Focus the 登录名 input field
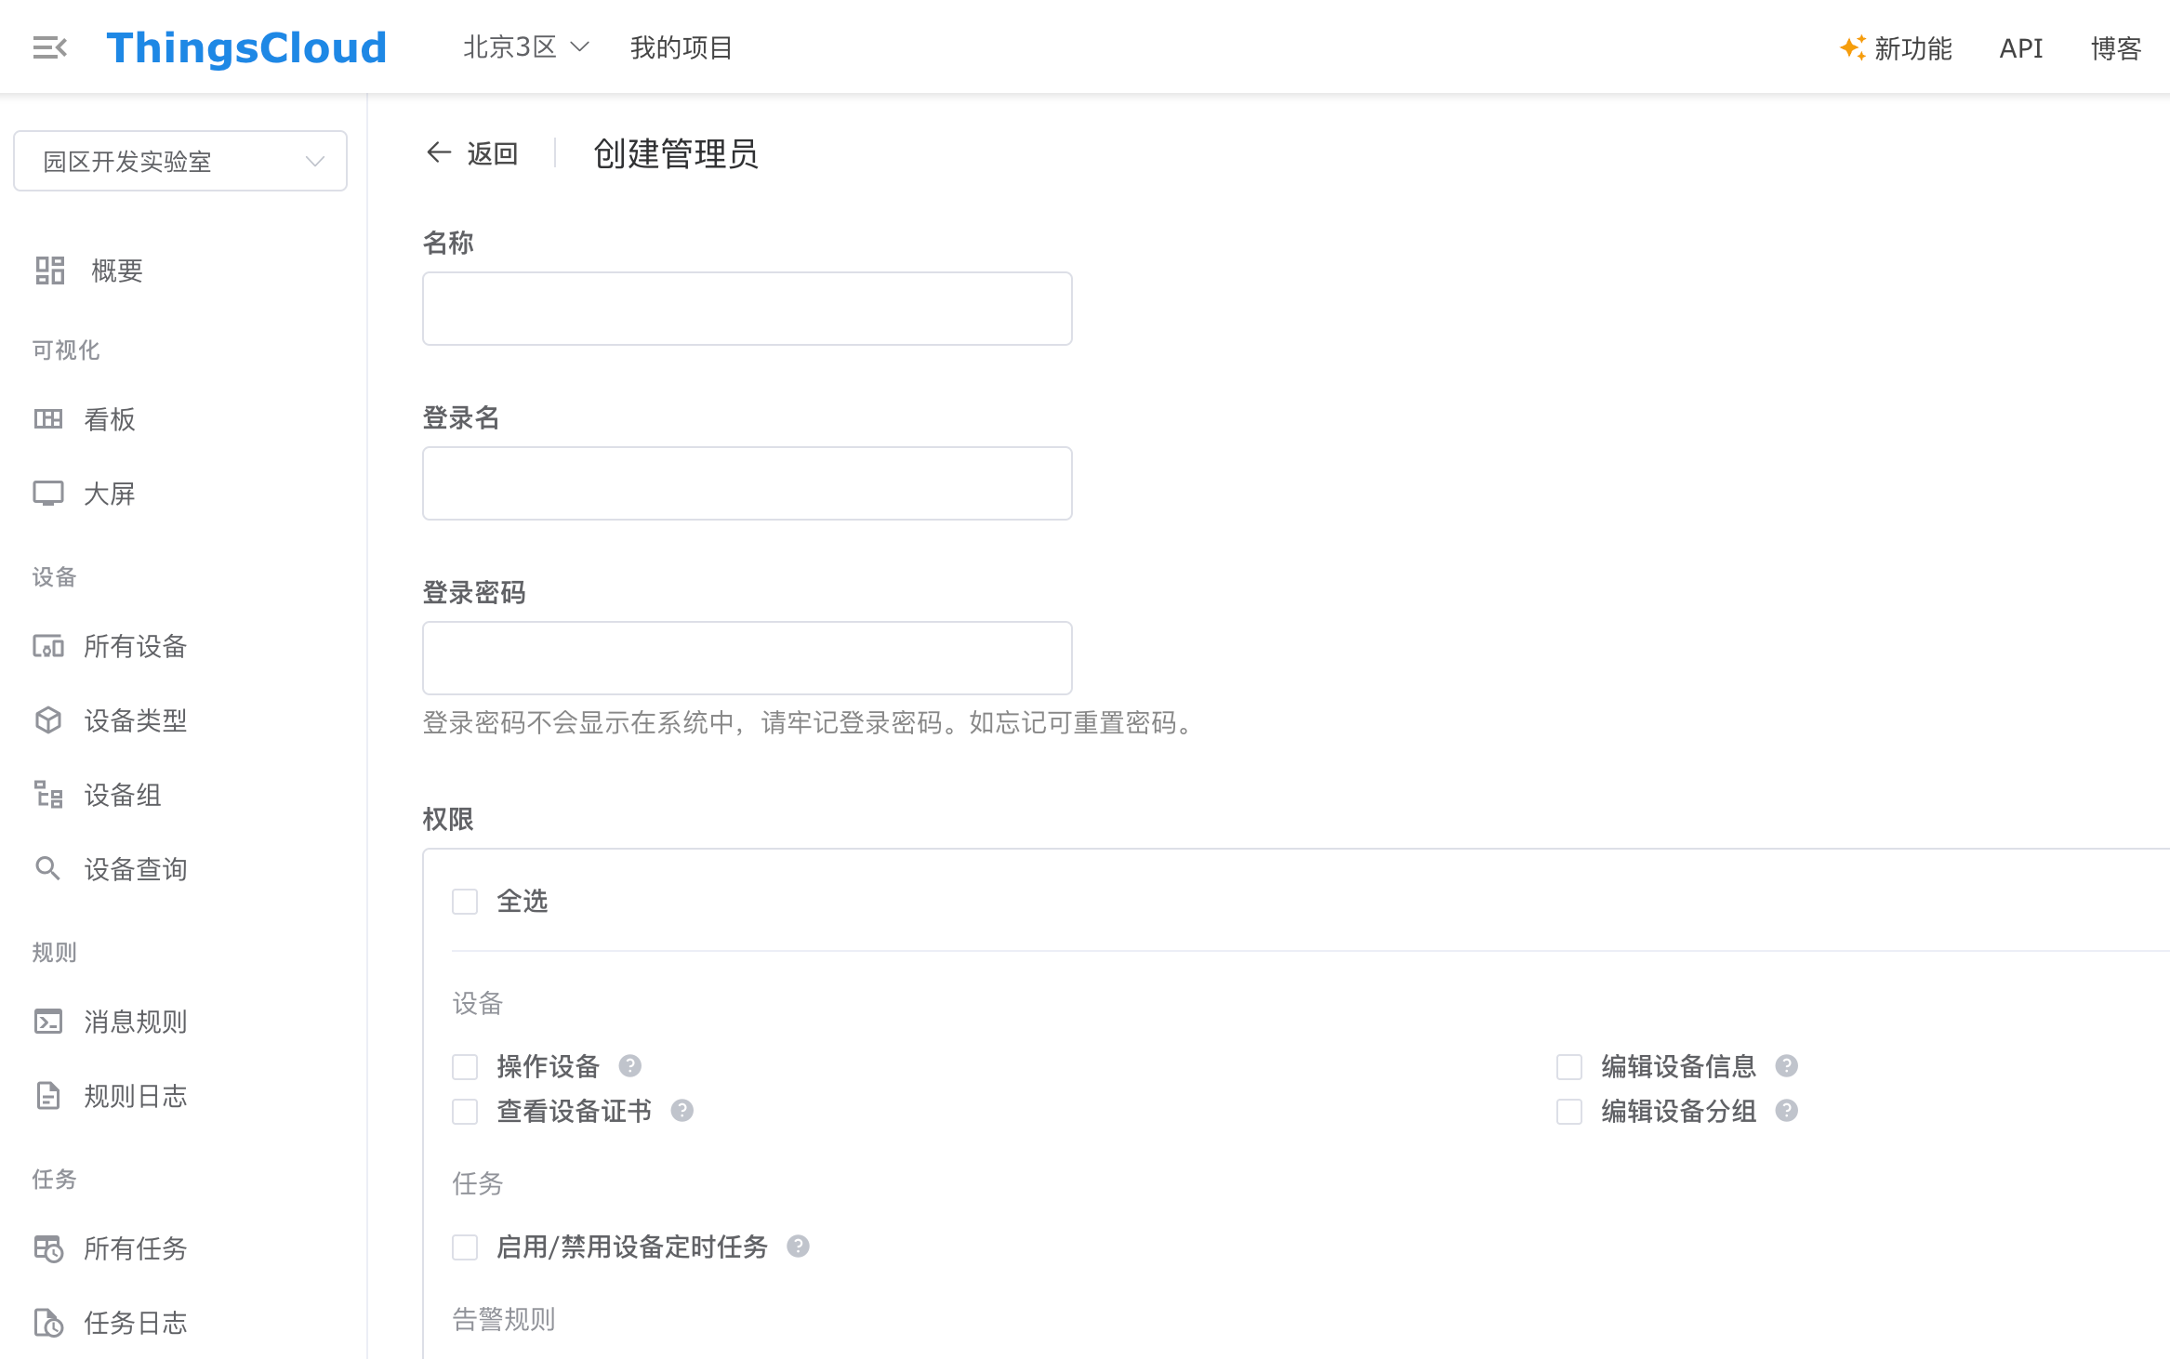The width and height of the screenshot is (2170, 1359). (747, 483)
